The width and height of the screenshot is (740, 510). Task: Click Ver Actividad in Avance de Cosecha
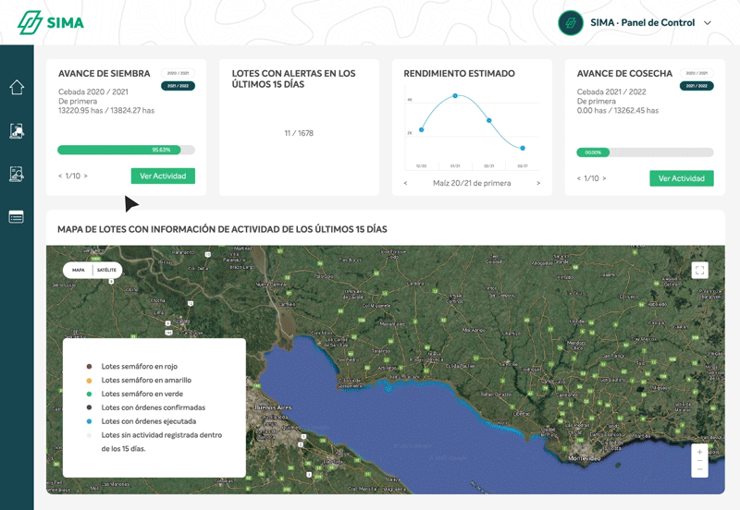tap(681, 178)
